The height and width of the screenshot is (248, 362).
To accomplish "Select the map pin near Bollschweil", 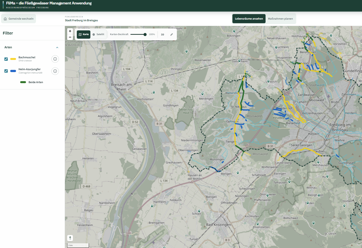I will pos(313,223).
